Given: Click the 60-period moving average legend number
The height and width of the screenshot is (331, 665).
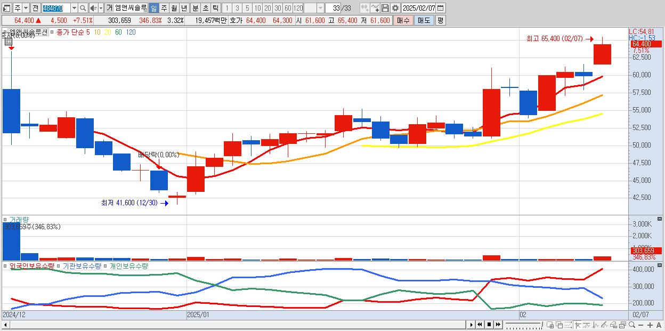Looking at the screenshot, I should [118, 33].
